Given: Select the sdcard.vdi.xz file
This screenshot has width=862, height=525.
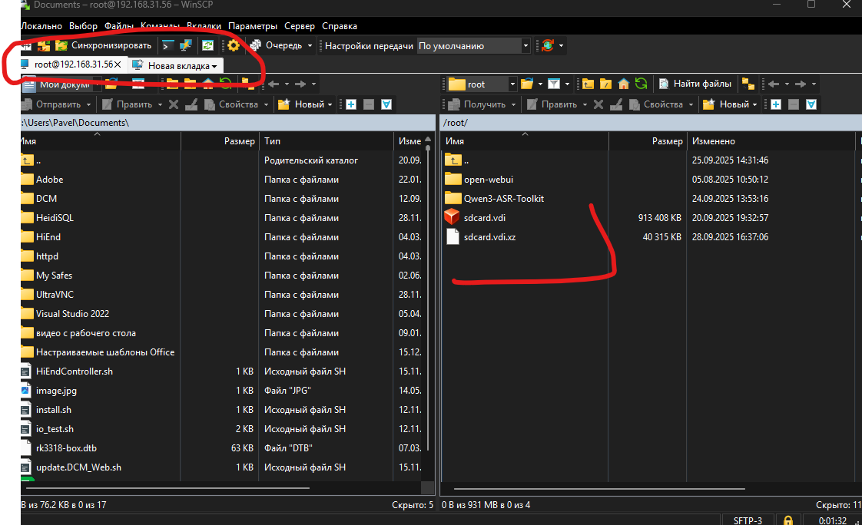Looking at the screenshot, I should 489,237.
